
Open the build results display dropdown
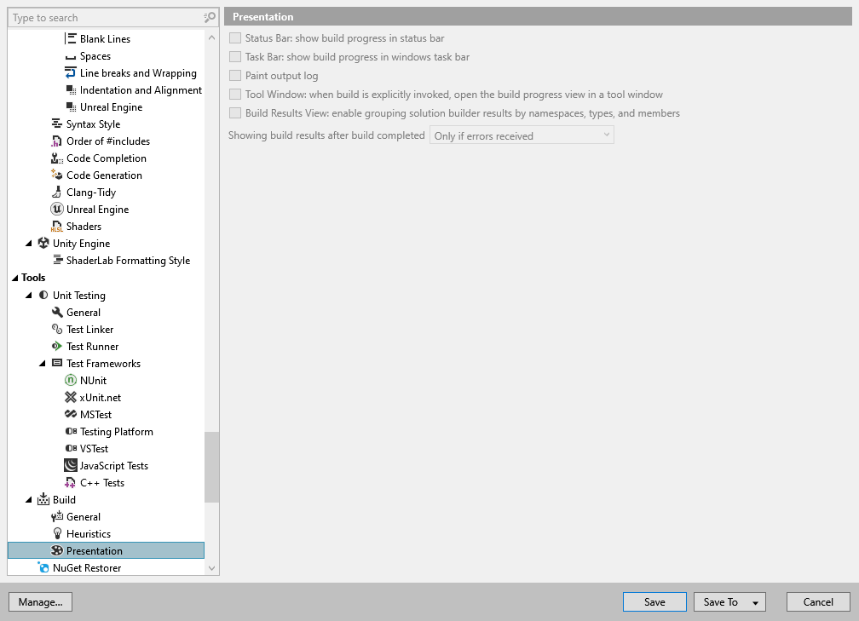(522, 135)
